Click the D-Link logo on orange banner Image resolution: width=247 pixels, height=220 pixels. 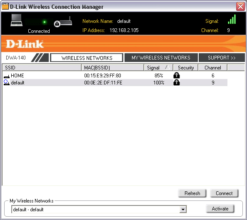25,44
